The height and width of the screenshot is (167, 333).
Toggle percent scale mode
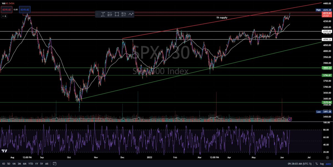click(317, 164)
